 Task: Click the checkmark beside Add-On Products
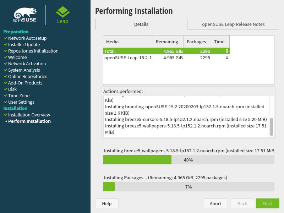(6, 83)
